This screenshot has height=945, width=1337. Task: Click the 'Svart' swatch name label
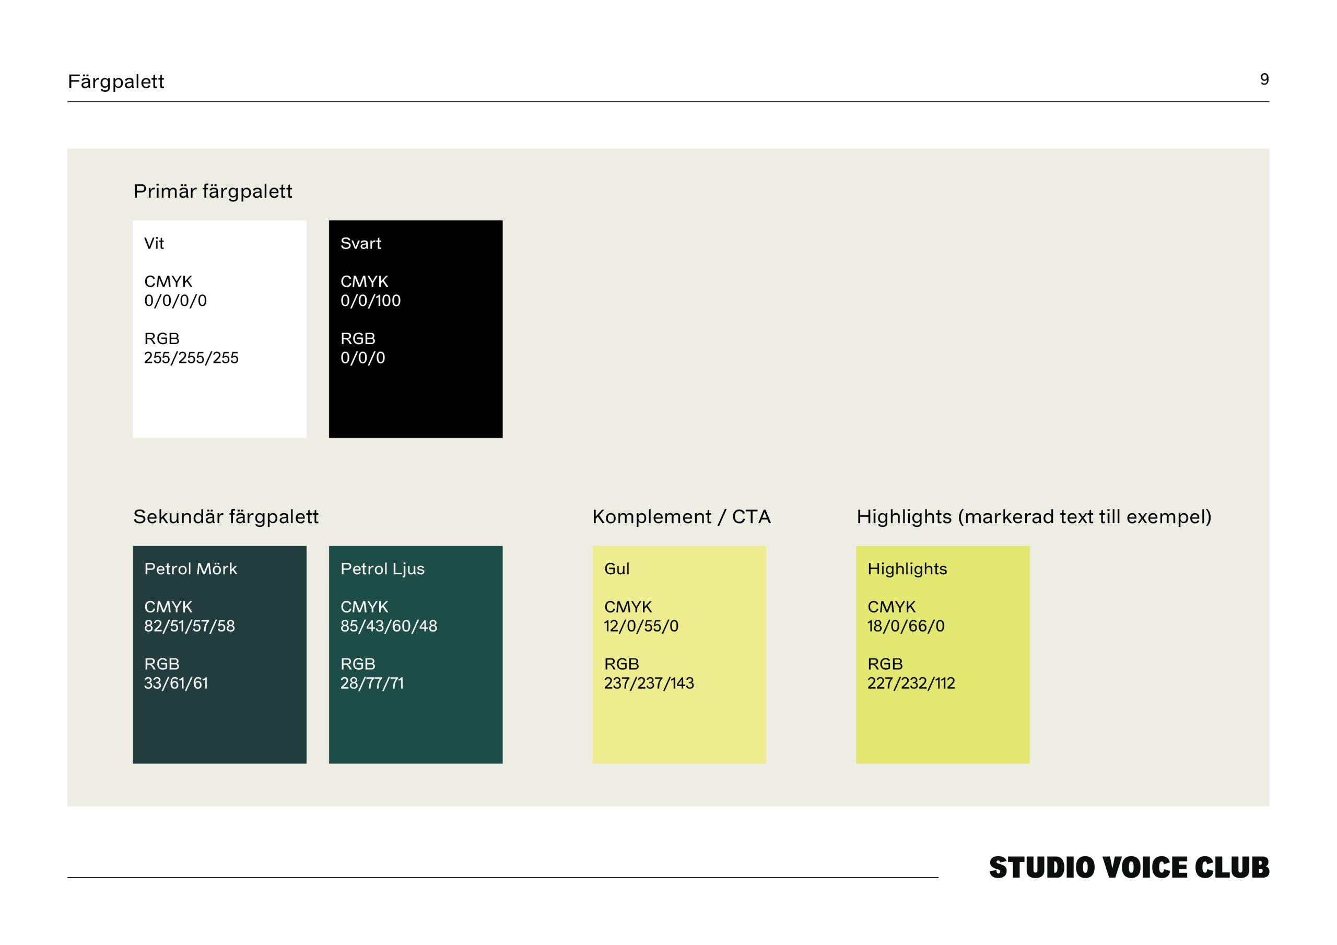pos(360,243)
